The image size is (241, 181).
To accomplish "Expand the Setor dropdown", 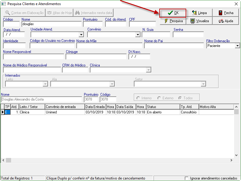I will point(203,84).
